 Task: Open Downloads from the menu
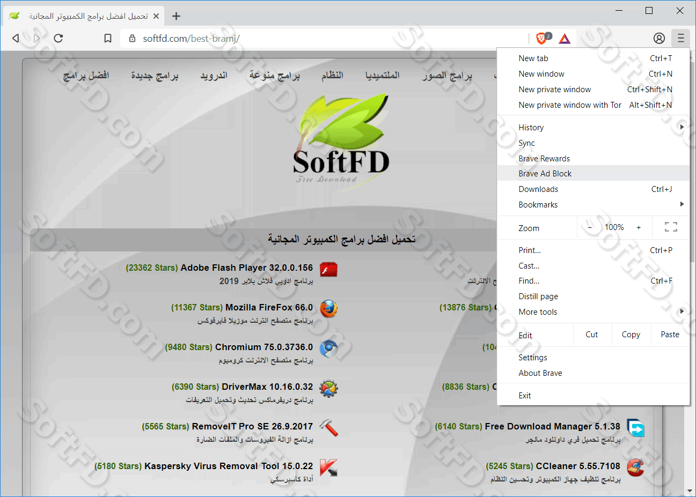pos(593,189)
